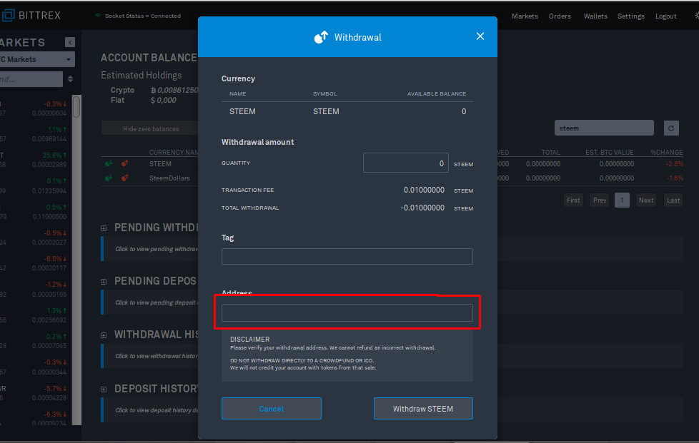Screen dimensions: 699x443
Task: Click the total withdrawal value -0.01000000
Action: (x=422, y=208)
